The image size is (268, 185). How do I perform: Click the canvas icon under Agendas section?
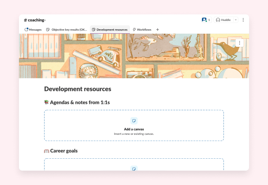point(134,120)
